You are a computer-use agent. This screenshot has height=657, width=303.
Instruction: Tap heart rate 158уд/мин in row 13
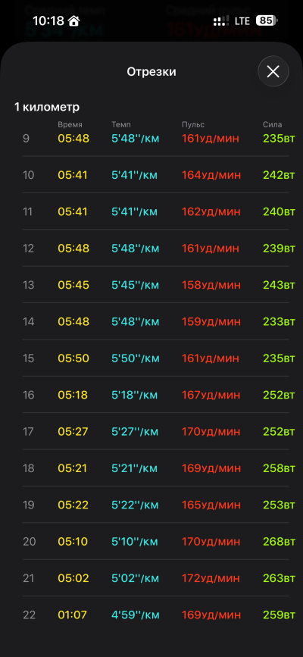(x=211, y=285)
